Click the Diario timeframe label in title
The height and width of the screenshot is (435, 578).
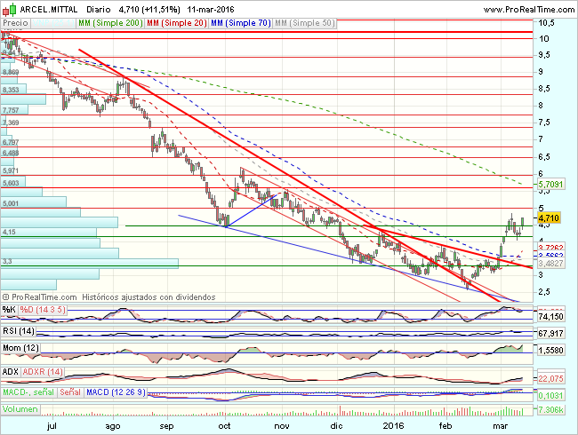(99, 10)
